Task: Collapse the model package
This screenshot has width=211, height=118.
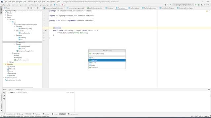Action: (15, 35)
